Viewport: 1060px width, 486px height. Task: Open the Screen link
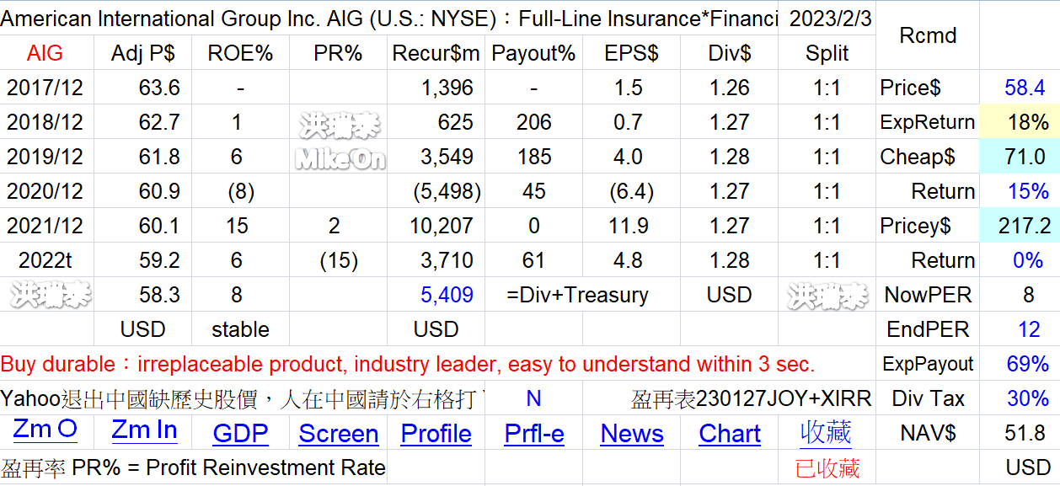click(x=339, y=434)
